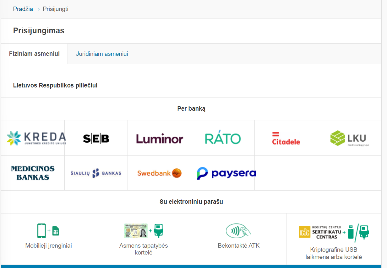This screenshot has height=268, width=387.
Task: Click the Per banką section heading
Action: tap(191, 109)
